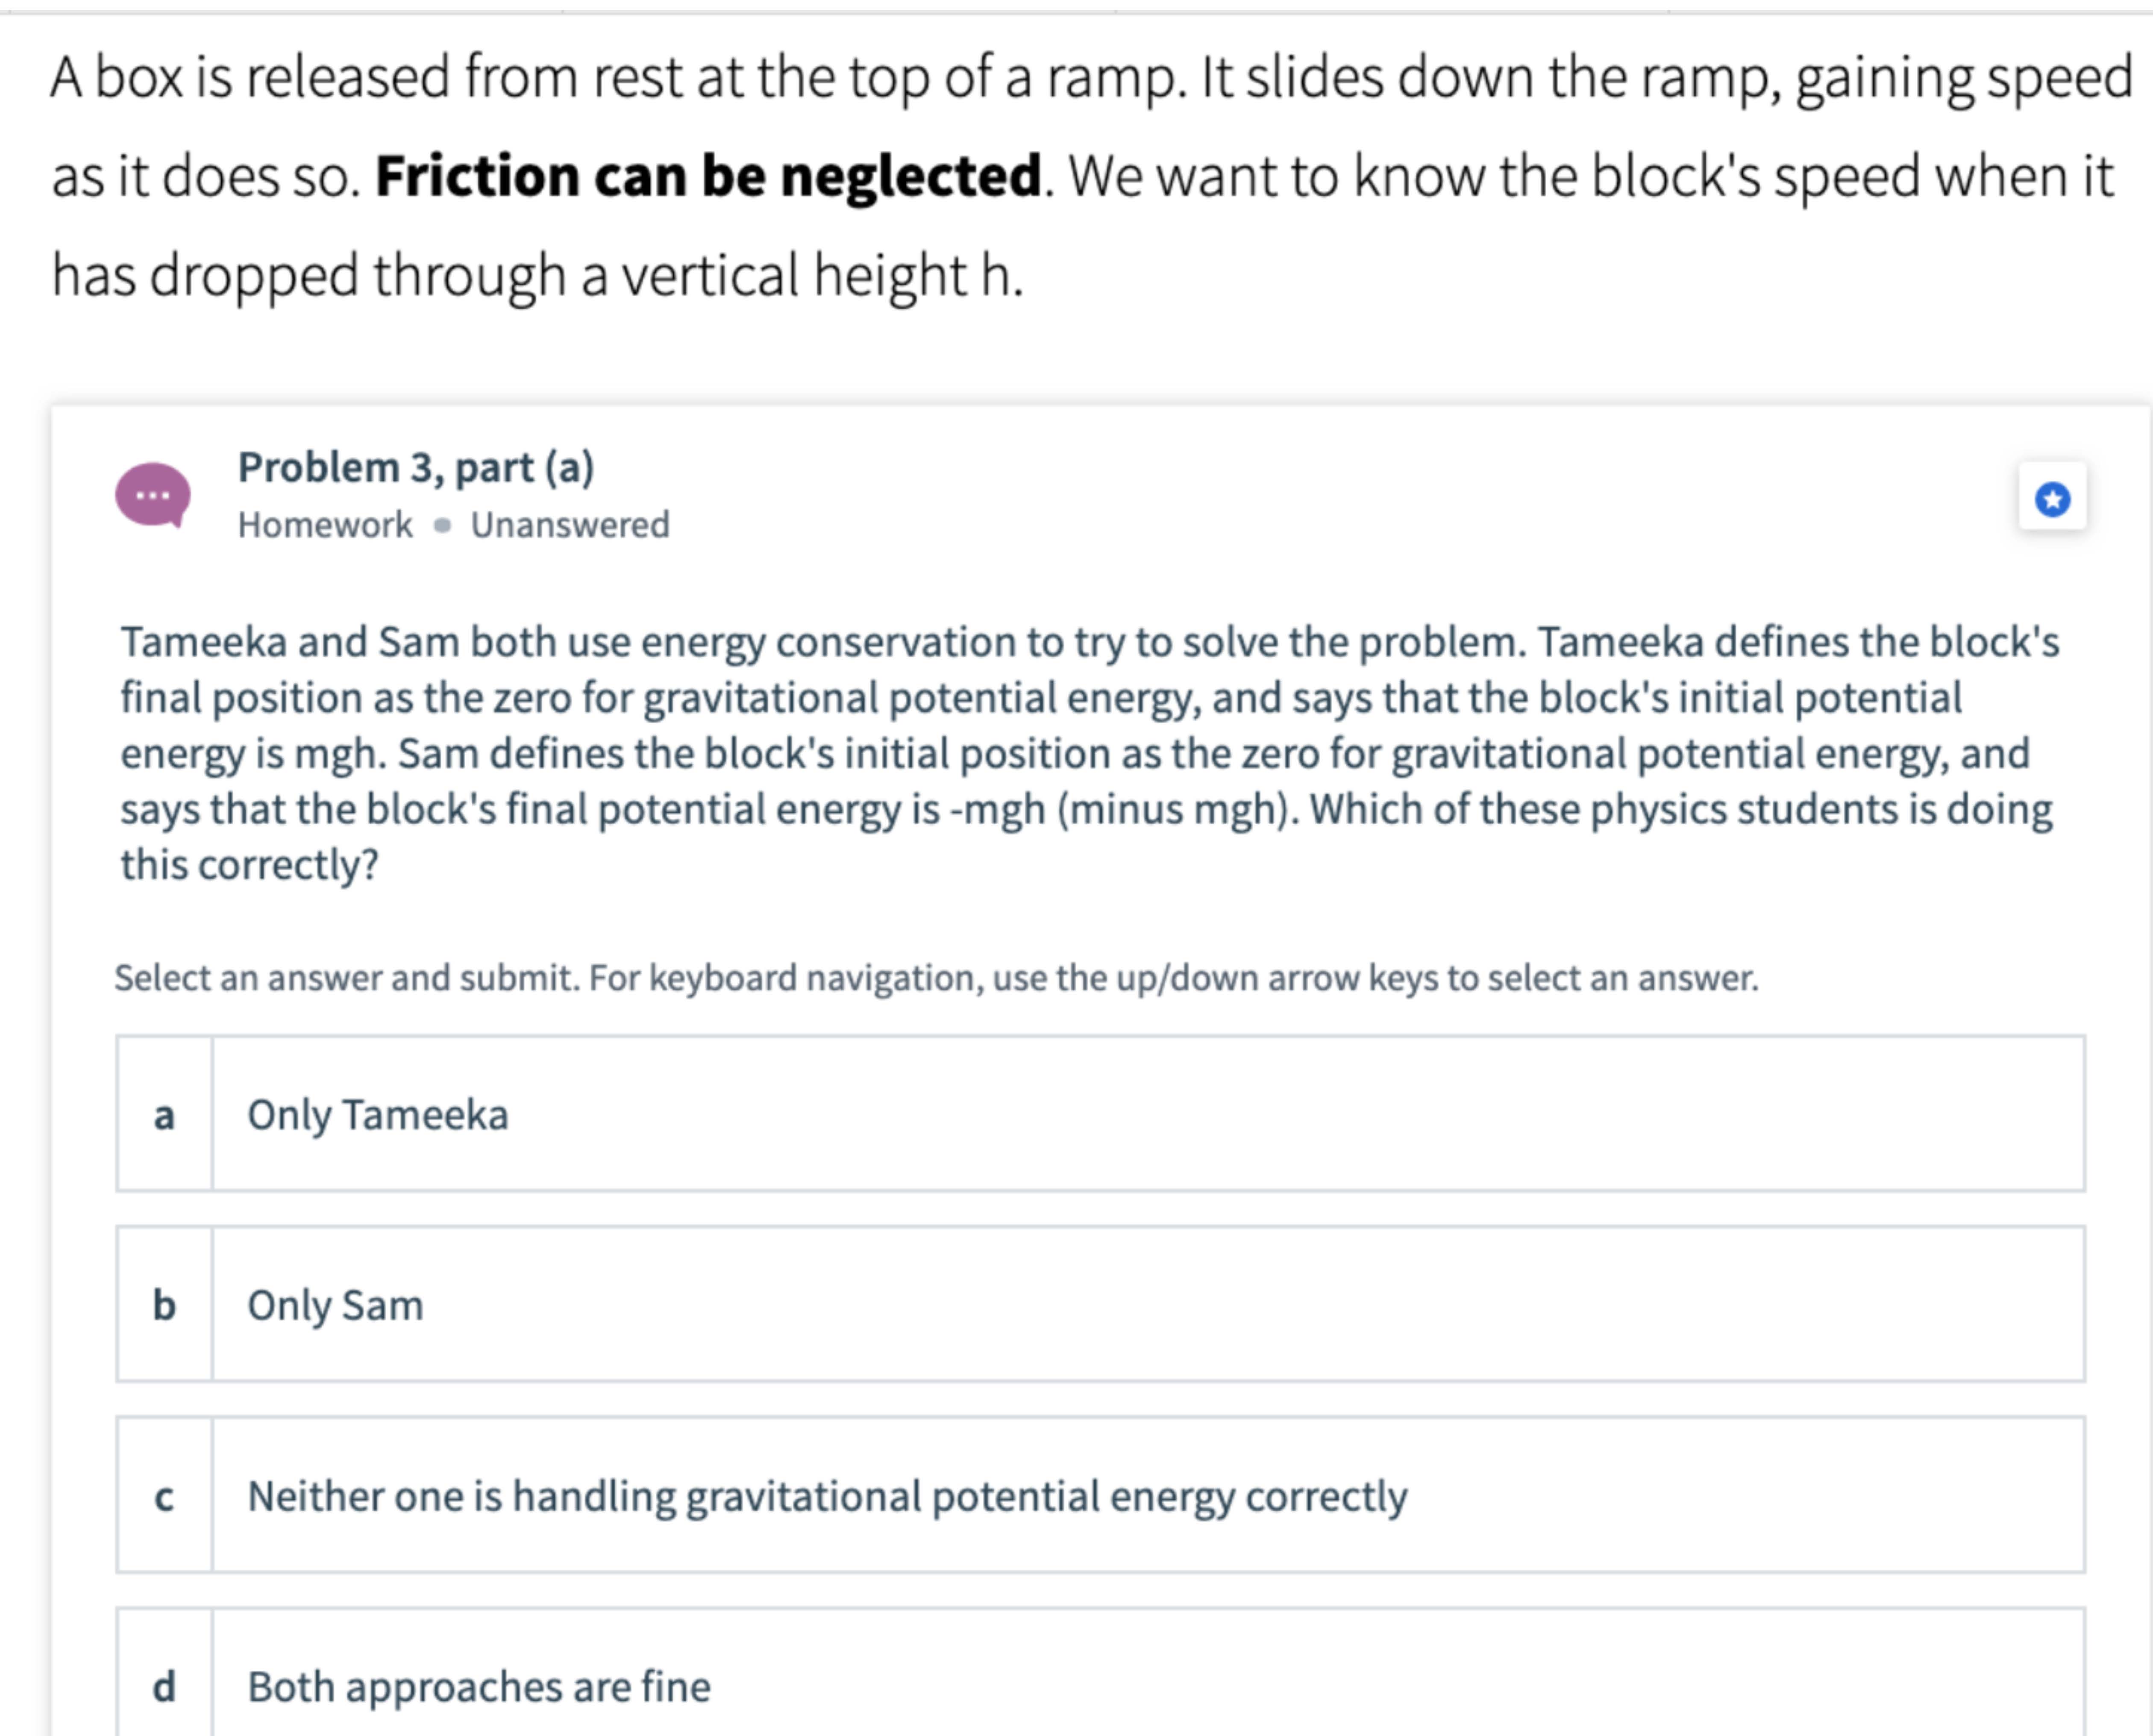Click the 'Unanswered' status label
This screenshot has width=2153, height=1736.
tap(570, 525)
